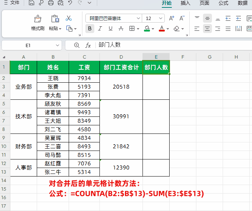This screenshot has width=252, height=211.
Task: Open fill color palette arrow
Action: (153, 29)
